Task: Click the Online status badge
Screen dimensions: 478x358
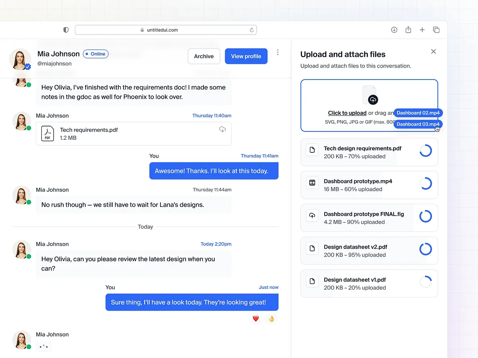Action: tap(96, 54)
